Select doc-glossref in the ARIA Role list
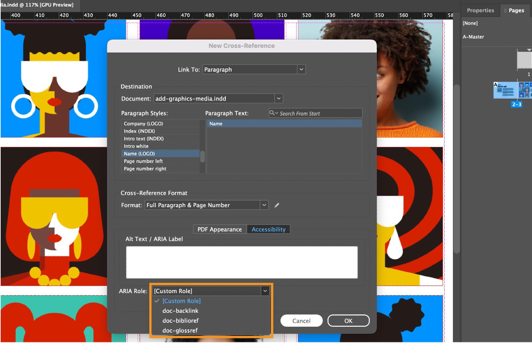The width and height of the screenshot is (532, 343). [x=180, y=330]
